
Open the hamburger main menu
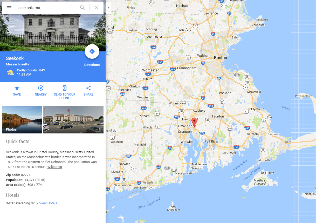(9, 8)
